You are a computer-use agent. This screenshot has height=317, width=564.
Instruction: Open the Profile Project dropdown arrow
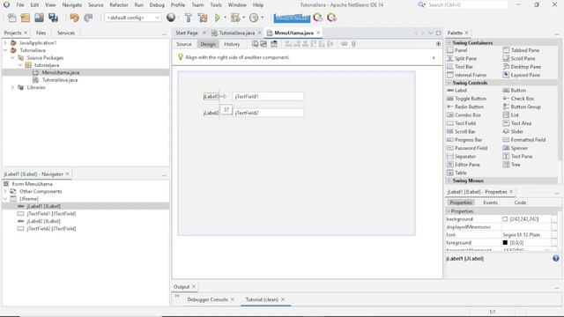pos(263,18)
